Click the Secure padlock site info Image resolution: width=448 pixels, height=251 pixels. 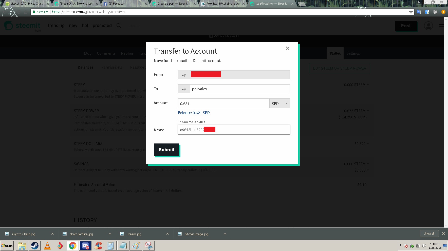pos(40,12)
